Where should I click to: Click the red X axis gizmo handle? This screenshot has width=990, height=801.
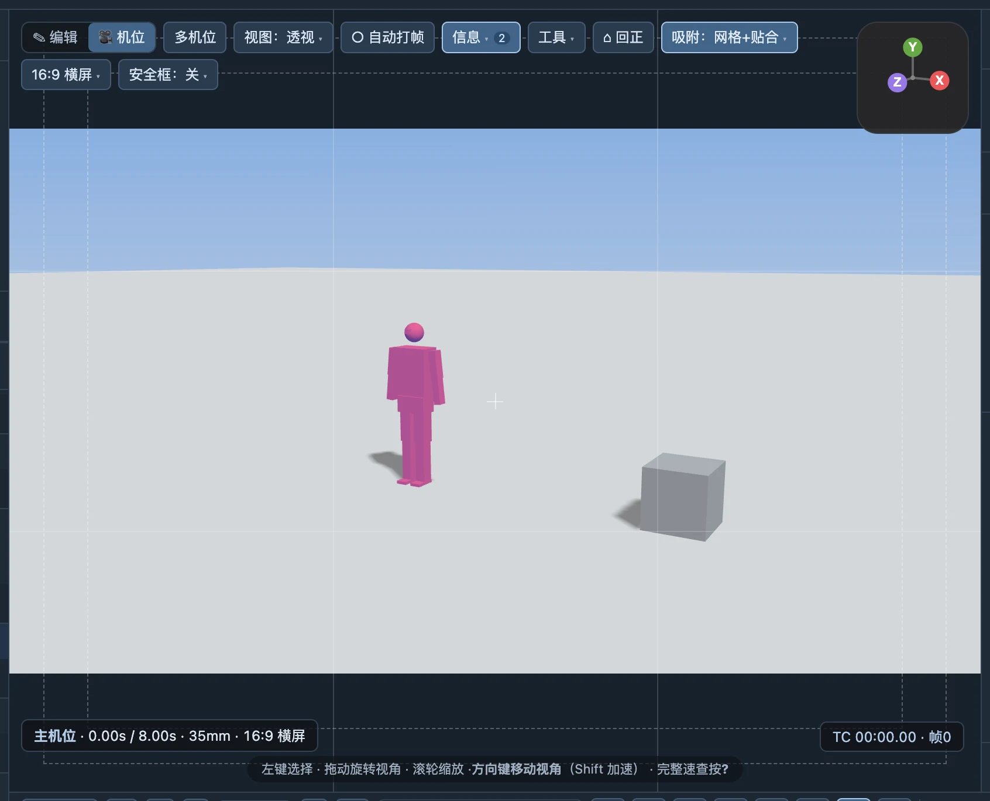939,81
